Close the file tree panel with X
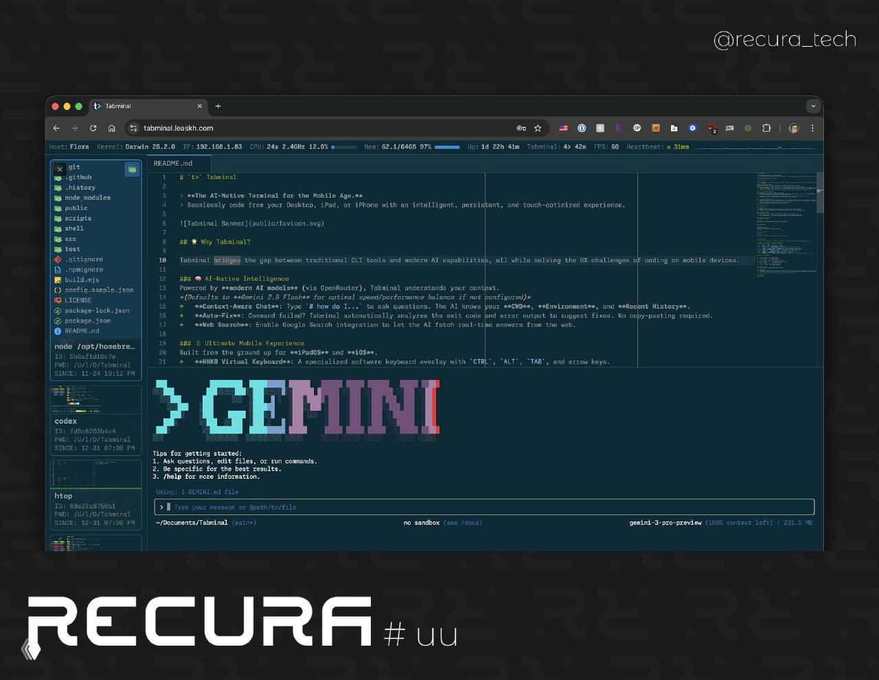Viewport: 879px width, 680px height. point(60,169)
